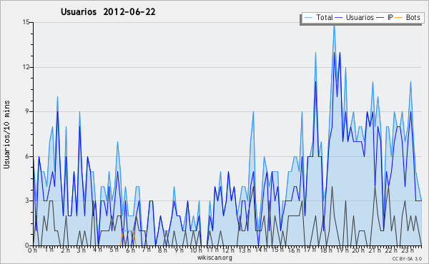The image size is (429, 264).
Task: Click the x-axis label '6 h'
Action: point(130,250)
